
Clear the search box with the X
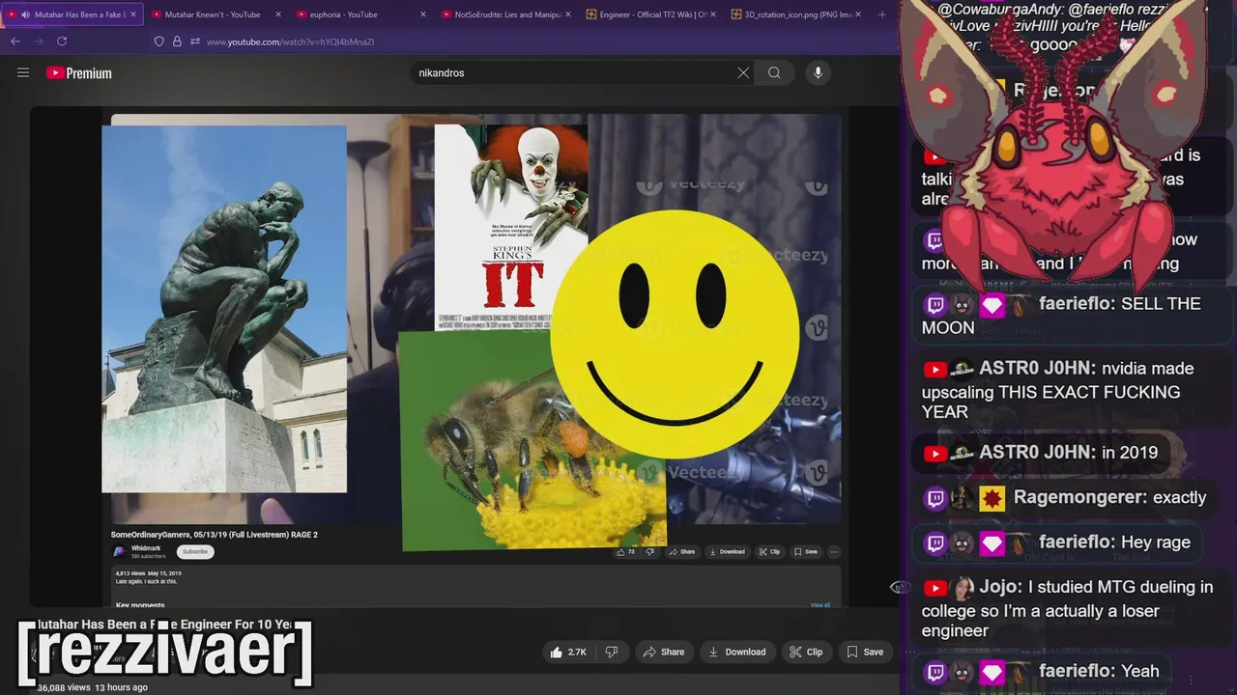coord(743,72)
